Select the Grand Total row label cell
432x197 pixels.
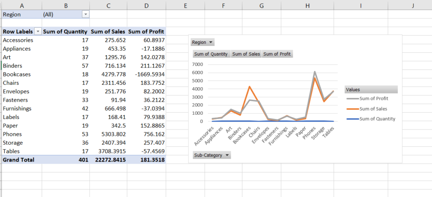pos(19,160)
